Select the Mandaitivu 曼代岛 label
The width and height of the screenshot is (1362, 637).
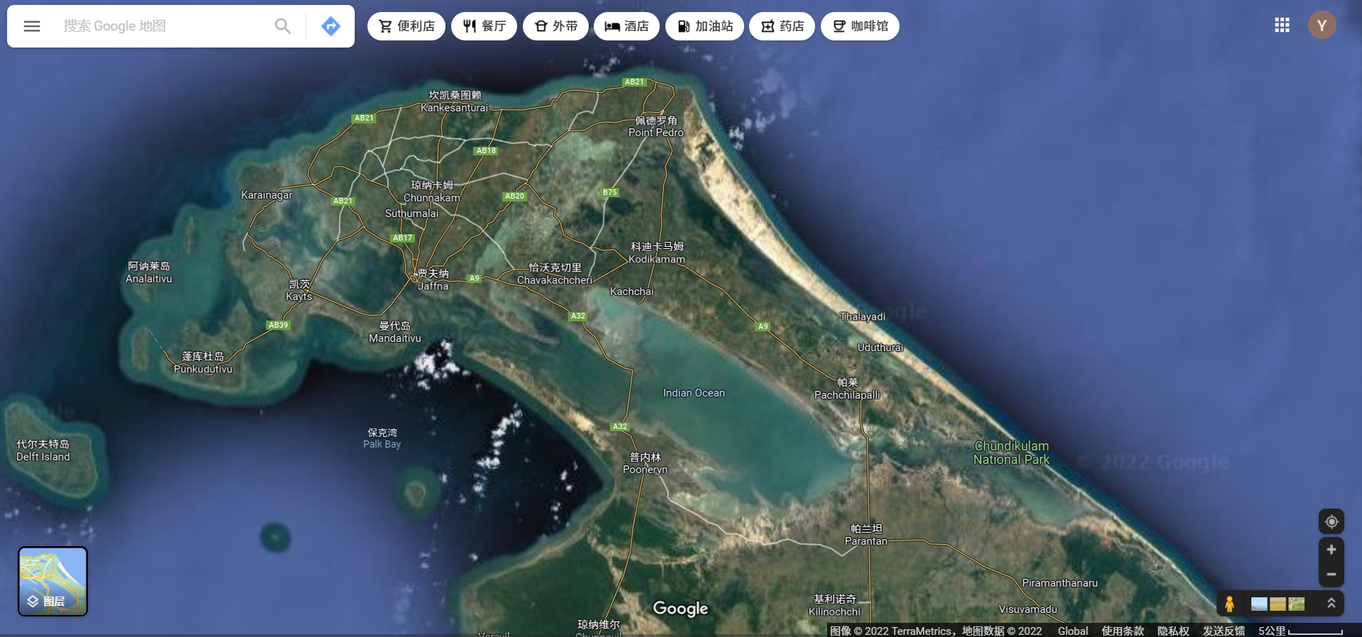click(395, 332)
